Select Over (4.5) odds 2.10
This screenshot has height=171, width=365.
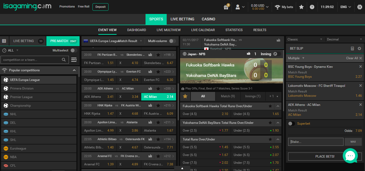click(205, 114)
